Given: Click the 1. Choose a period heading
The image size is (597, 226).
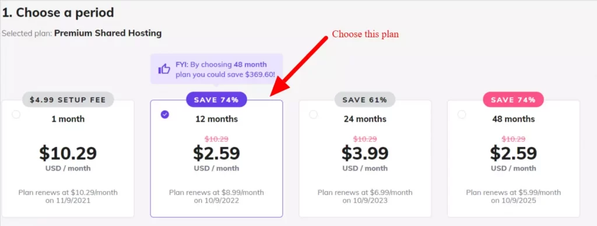Looking at the screenshot, I should click(x=58, y=13).
